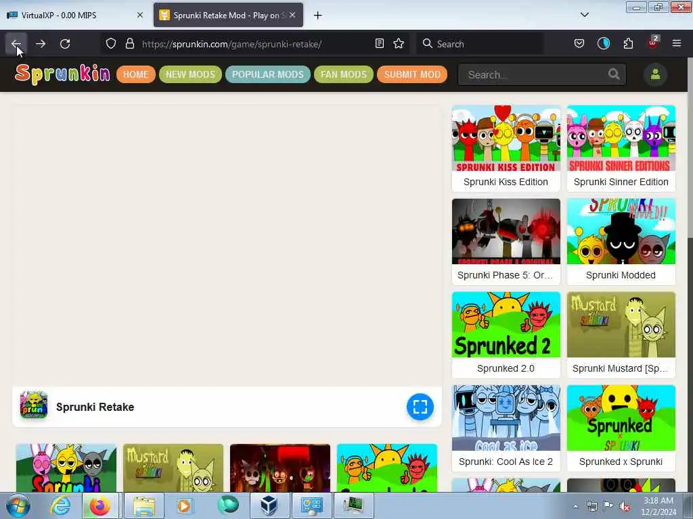Go back with the browser back arrow
Image resolution: width=693 pixels, height=519 pixels.
tap(16, 44)
